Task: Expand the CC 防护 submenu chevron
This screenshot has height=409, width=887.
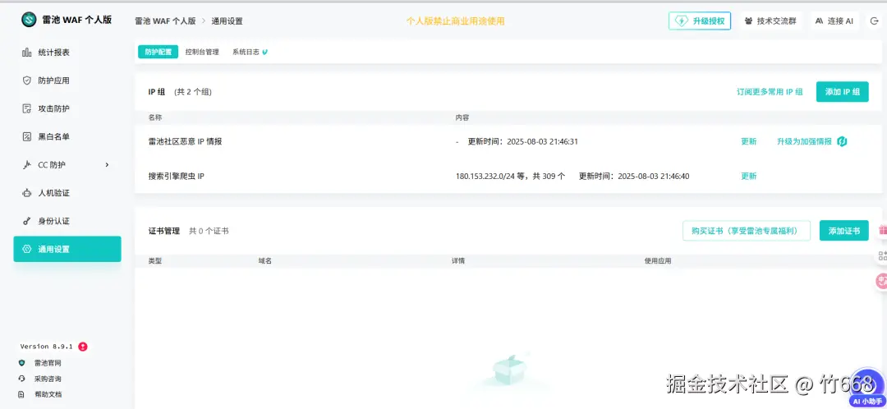Action: point(107,164)
